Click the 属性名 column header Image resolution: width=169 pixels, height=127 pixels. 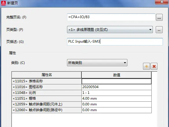coord(47,75)
